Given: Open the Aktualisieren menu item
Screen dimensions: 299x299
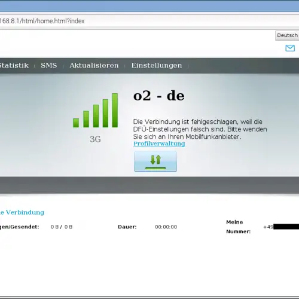Looking at the screenshot, I should click(94, 65).
